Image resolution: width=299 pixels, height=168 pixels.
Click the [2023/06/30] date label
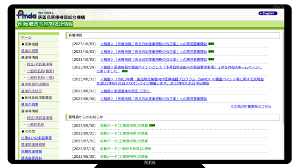pos(84,156)
